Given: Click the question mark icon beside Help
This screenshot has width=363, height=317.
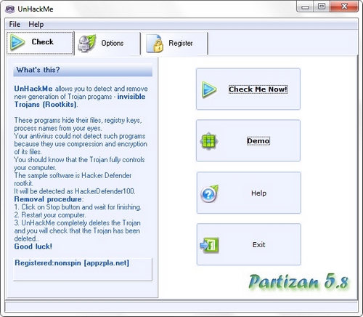Looking at the screenshot, I should pyautogui.click(x=209, y=193).
